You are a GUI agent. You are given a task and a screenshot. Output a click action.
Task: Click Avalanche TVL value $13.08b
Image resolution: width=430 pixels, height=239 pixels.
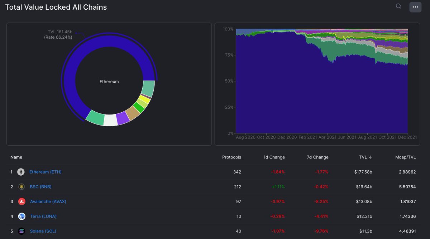pos(364,201)
